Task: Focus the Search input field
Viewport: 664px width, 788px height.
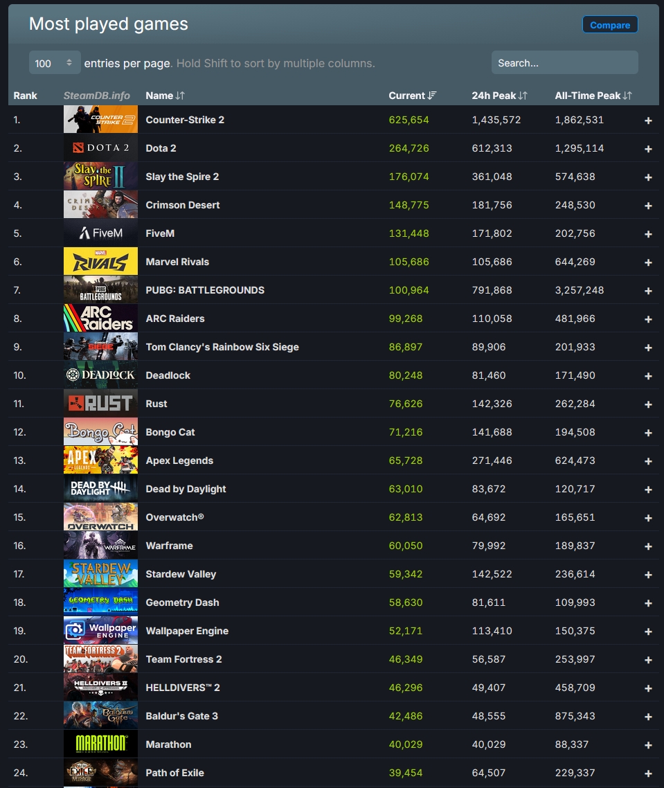Action: [564, 63]
